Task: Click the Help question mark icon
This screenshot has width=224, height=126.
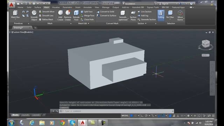Action: 191,3
